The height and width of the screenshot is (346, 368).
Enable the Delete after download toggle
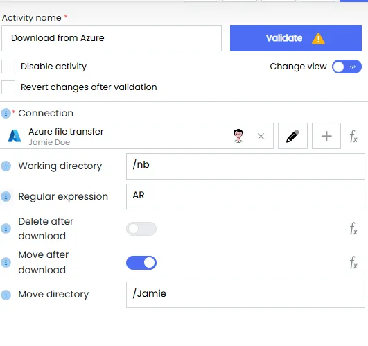(x=141, y=229)
